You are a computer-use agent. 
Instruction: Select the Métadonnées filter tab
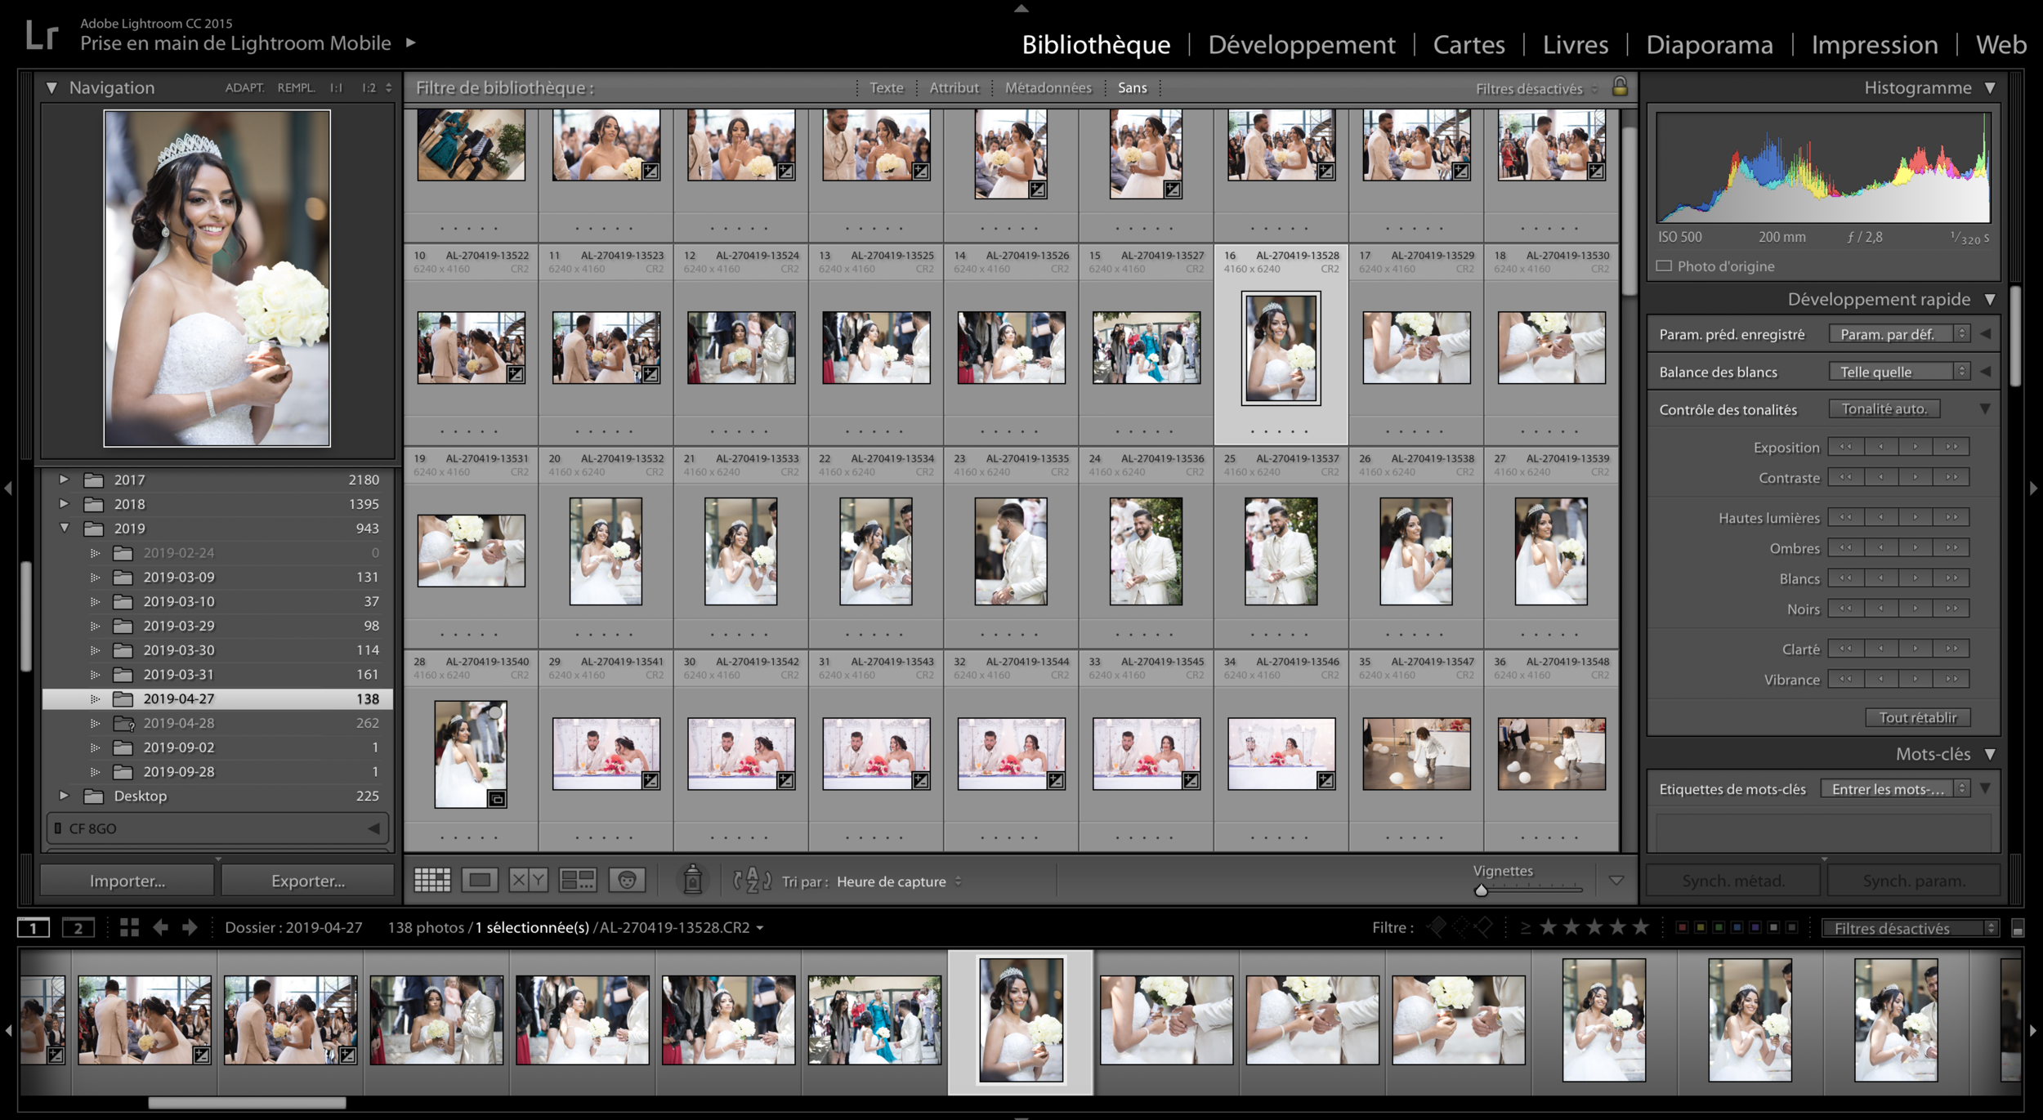coord(1048,87)
